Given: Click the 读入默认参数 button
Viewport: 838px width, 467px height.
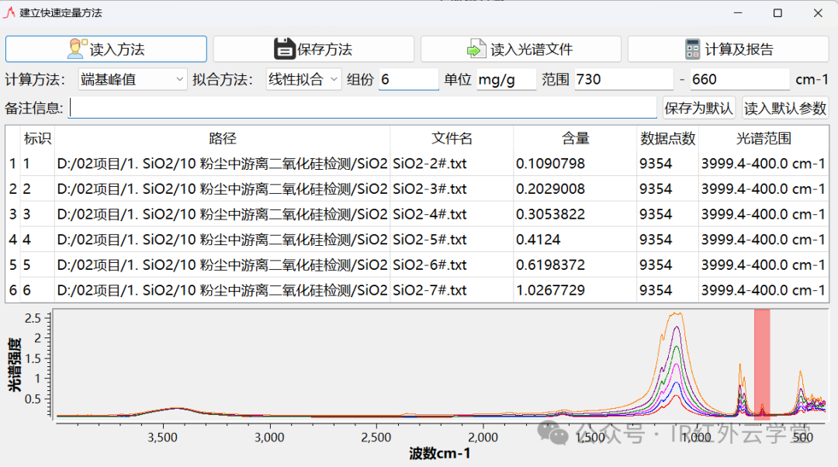Looking at the screenshot, I should point(785,107).
